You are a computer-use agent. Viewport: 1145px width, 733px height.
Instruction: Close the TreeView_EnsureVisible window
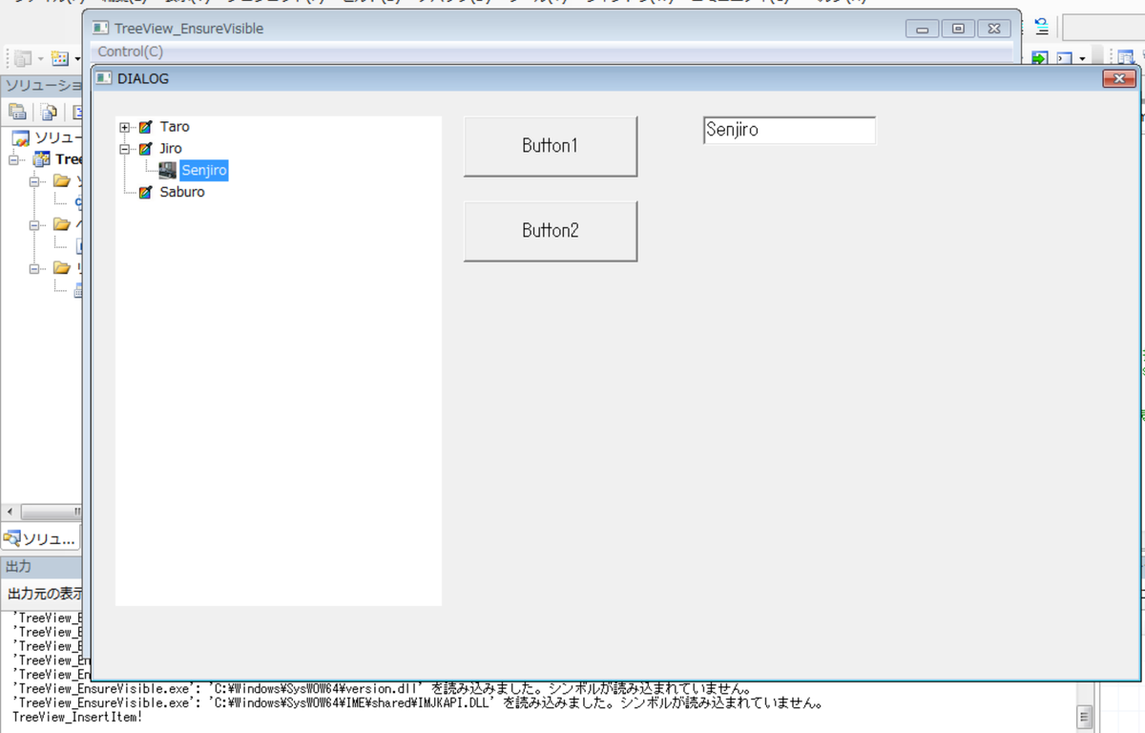pyautogui.click(x=994, y=29)
